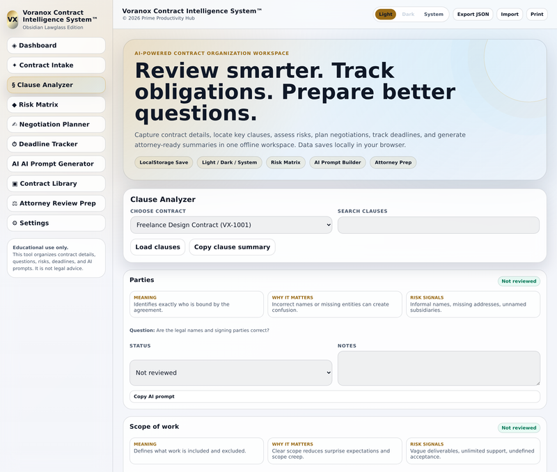
Task: Click the Parties WHY IT MATTERS card
Action: (x=335, y=304)
